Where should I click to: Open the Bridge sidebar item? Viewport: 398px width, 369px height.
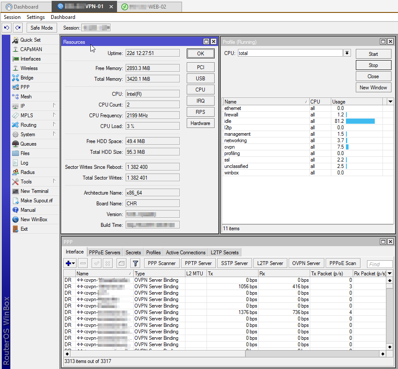click(27, 78)
